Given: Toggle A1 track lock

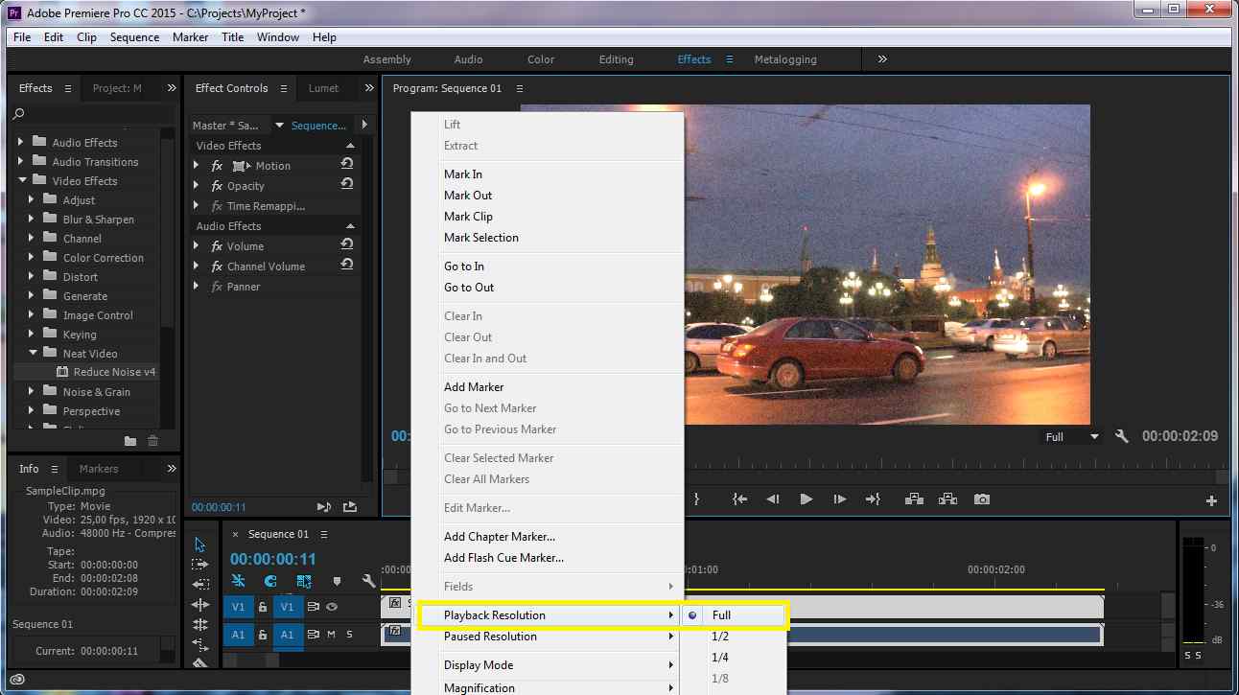Looking at the screenshot, I should (x=262, y=634).
